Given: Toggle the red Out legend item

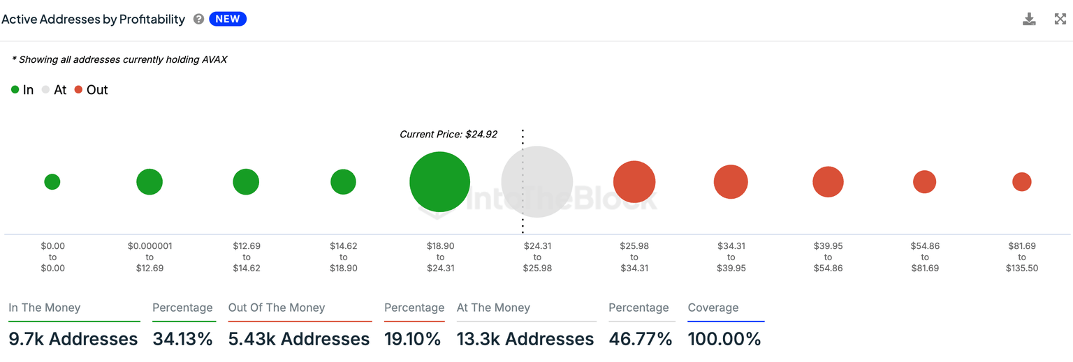Looking at the screenshot, I should point(92,90).
